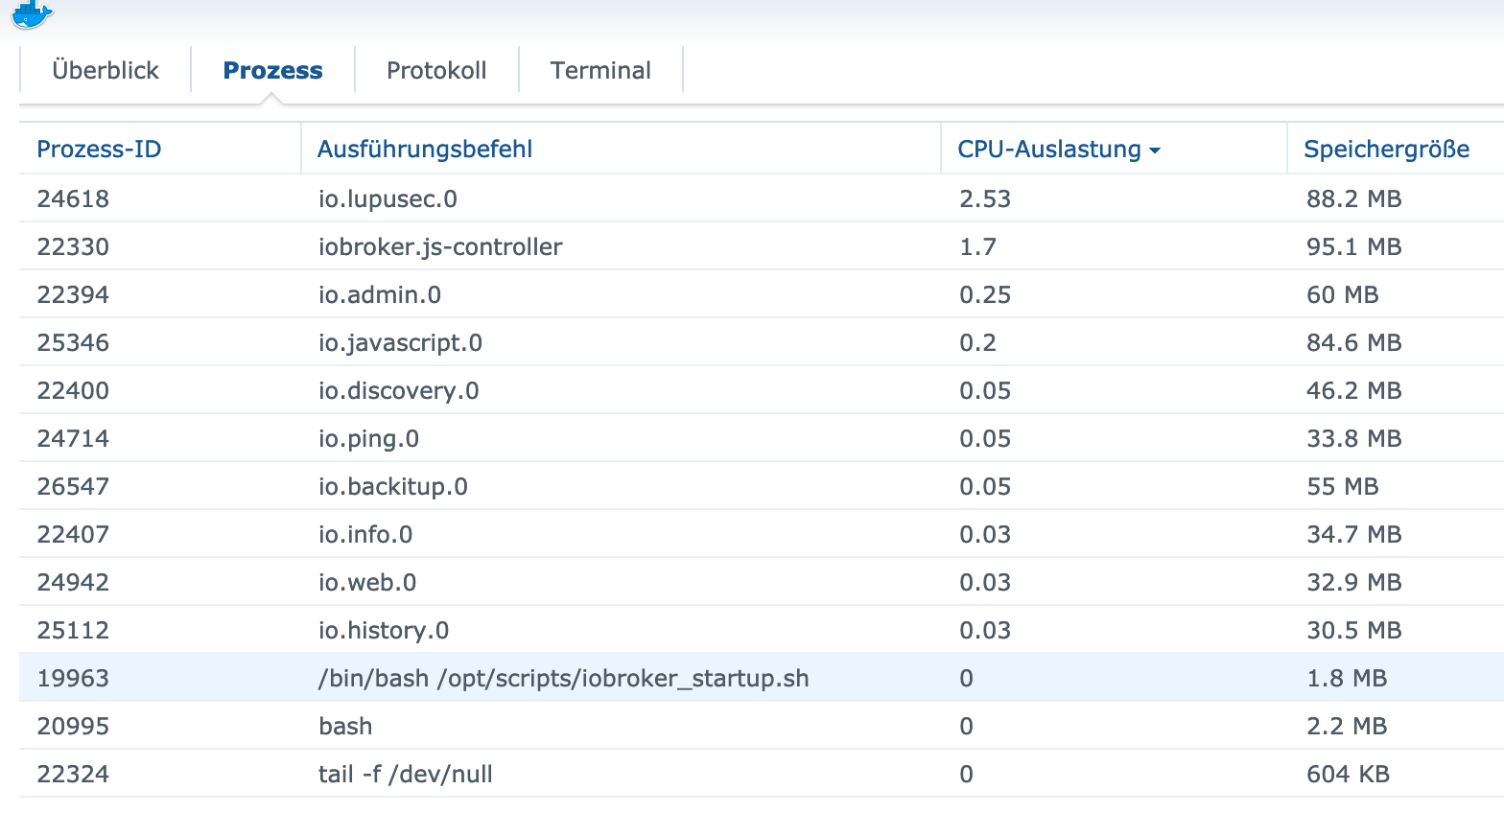
Task: Click memory value 88.2 MB
Action: click(x=1353, y=198)
